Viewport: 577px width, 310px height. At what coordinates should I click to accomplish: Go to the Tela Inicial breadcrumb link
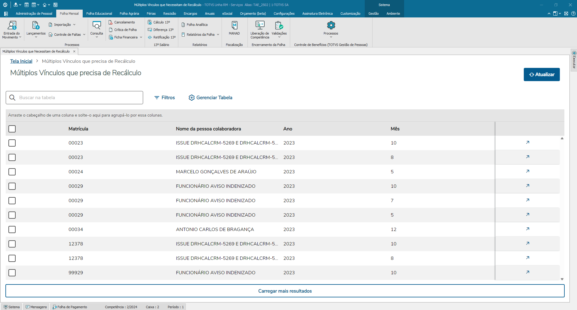[21, 61]
